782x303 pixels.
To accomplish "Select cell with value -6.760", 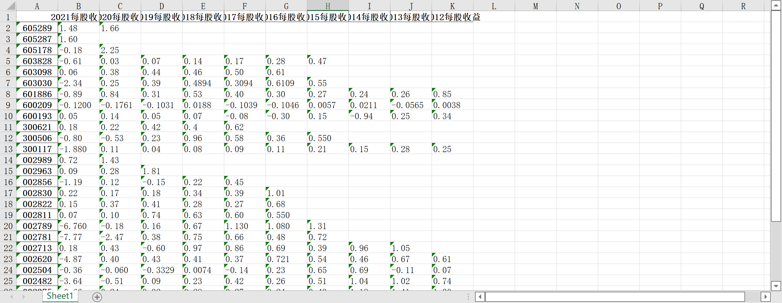I will pos(79,226).
